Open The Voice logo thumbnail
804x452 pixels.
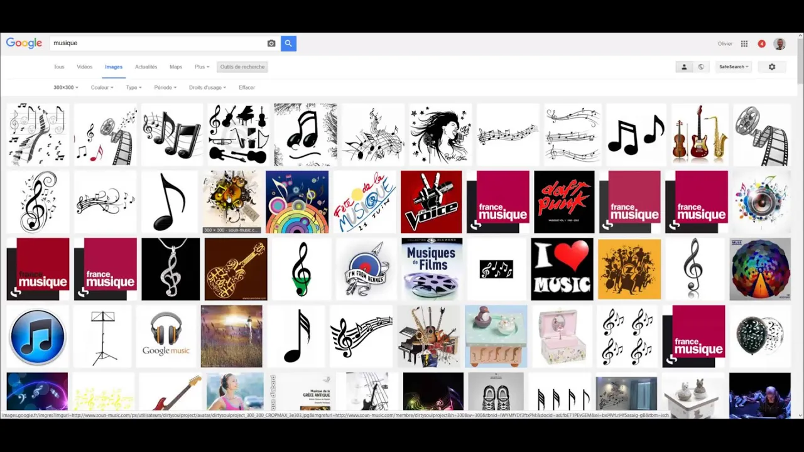pos(431,202)
